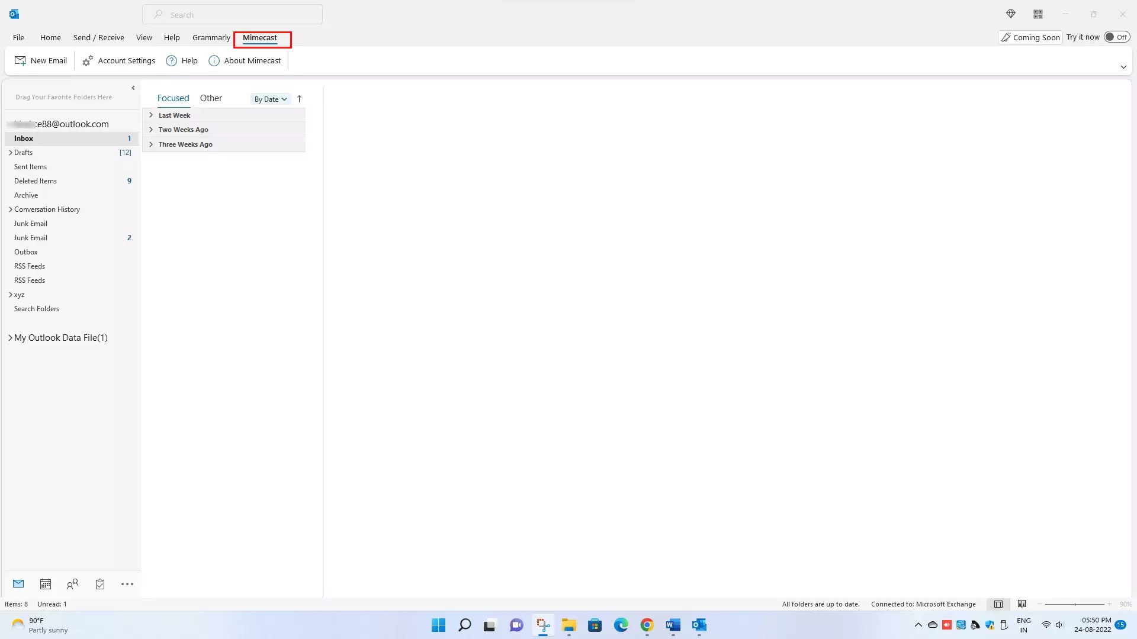Collapse the folder pane with the chevron

click(133, 88)
